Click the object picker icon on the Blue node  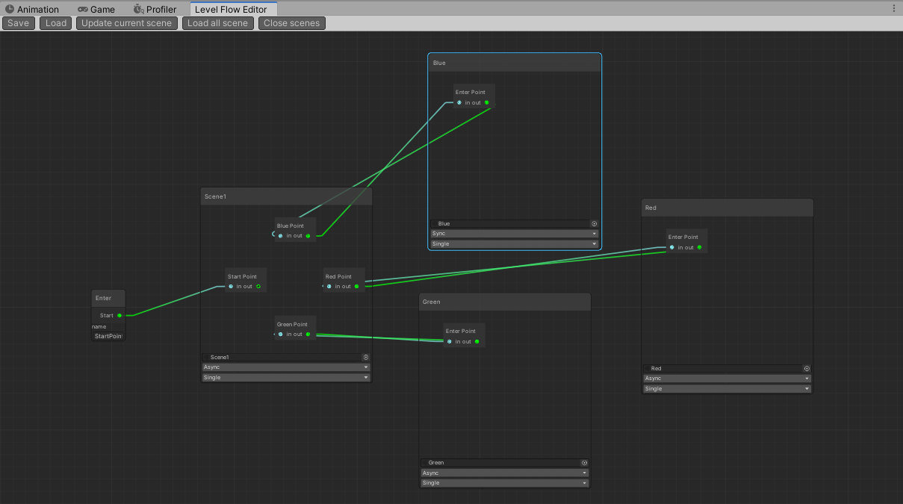coord(594,223)
